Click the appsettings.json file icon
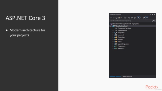 (116, 44)
